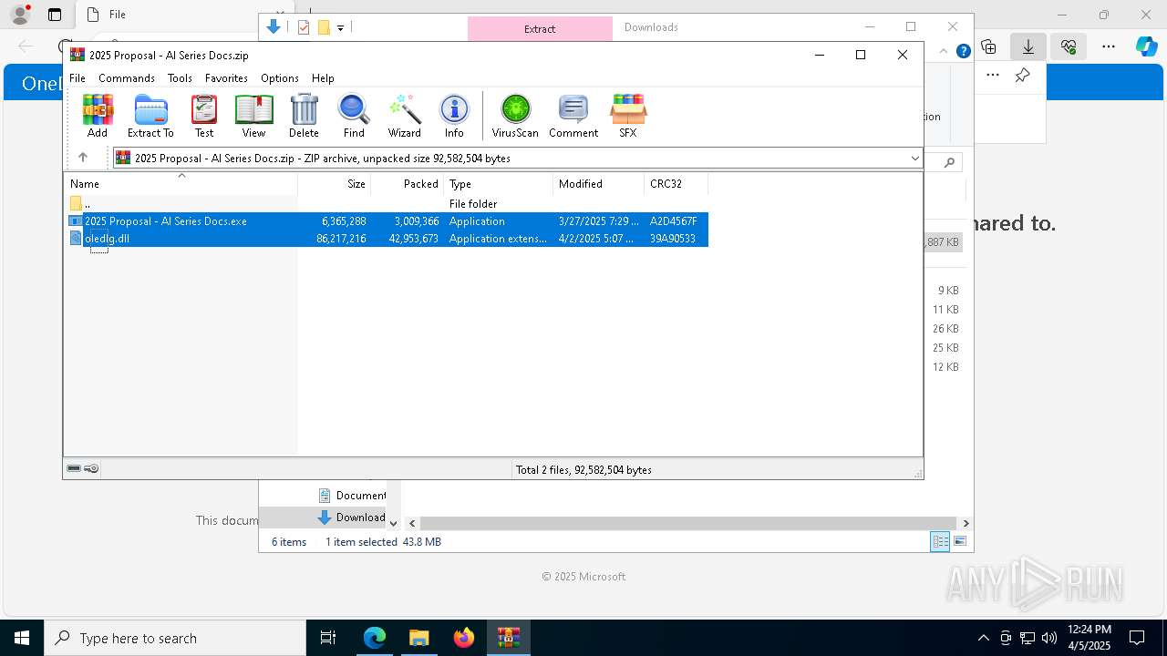Open the View tool in WinRAR
Screen dimensions: 1167x656
253,116
